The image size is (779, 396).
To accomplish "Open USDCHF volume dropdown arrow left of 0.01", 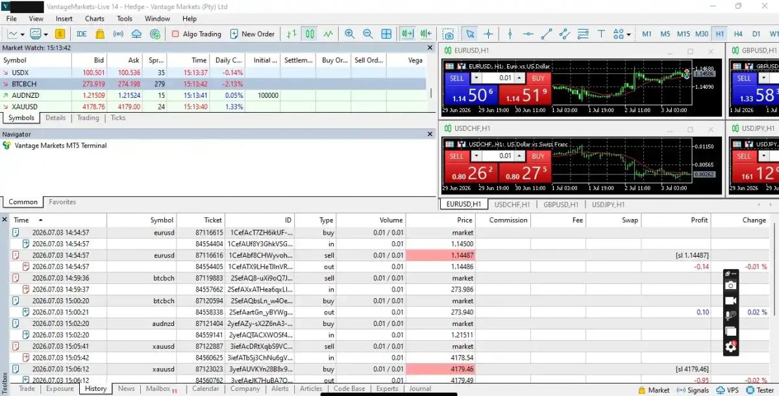I will click(476, 156).
